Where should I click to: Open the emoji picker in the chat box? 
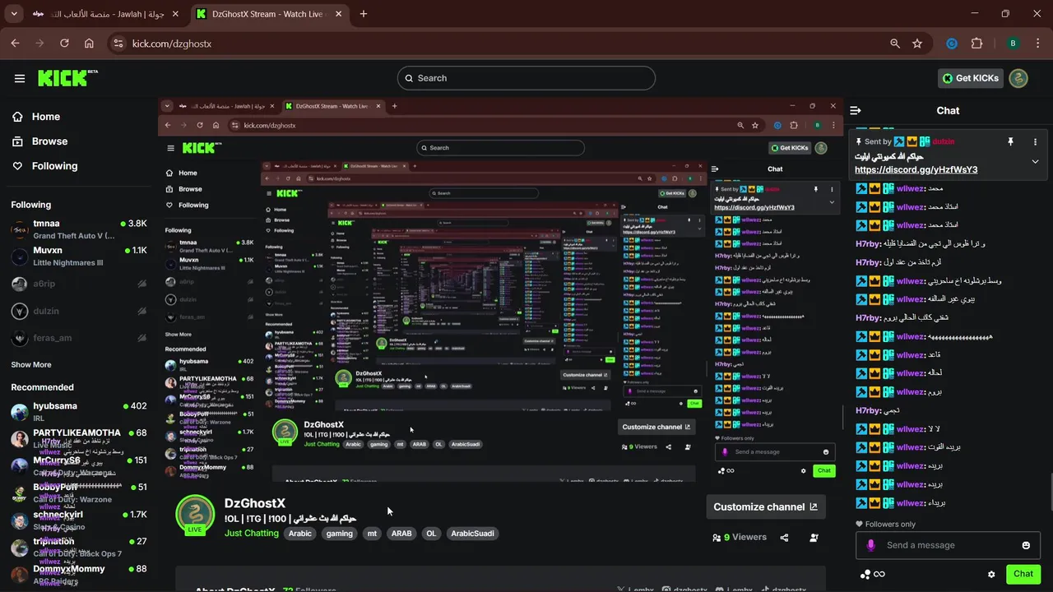(1026, 545)
